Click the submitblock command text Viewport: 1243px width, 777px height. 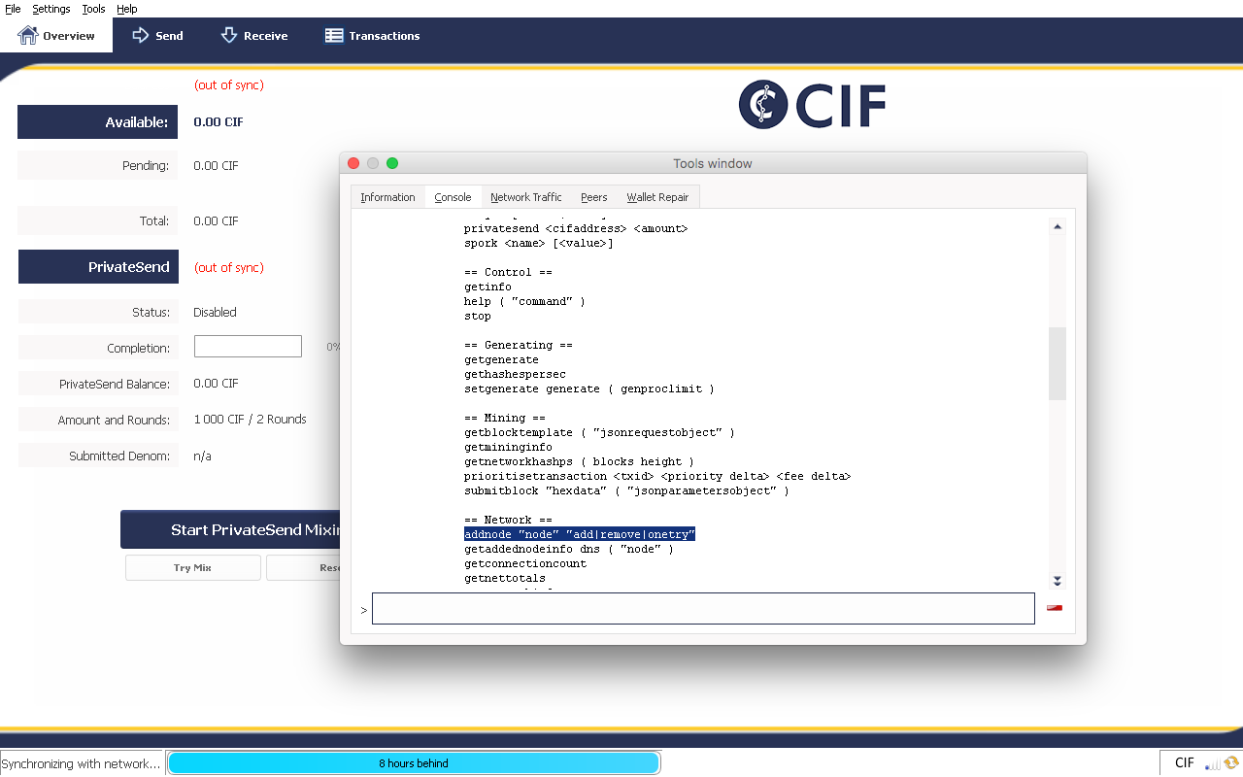(x=626, y=490)
